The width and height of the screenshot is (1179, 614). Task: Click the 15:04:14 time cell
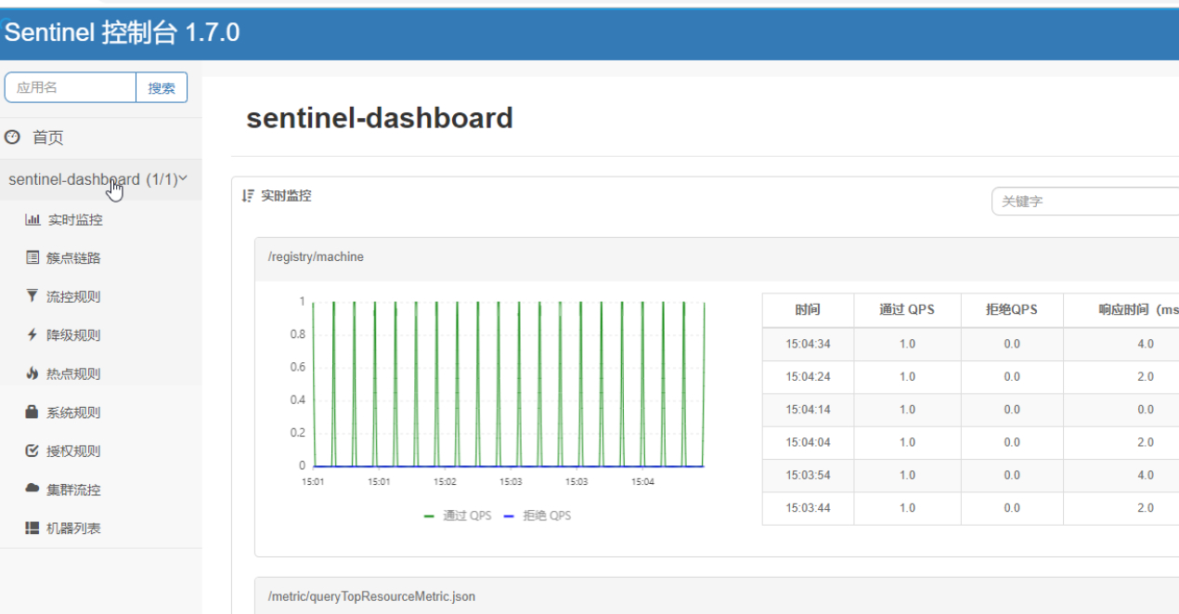[x=808, y=410]
